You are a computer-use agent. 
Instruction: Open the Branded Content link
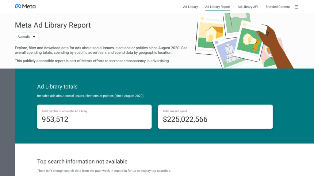[278, 7]
